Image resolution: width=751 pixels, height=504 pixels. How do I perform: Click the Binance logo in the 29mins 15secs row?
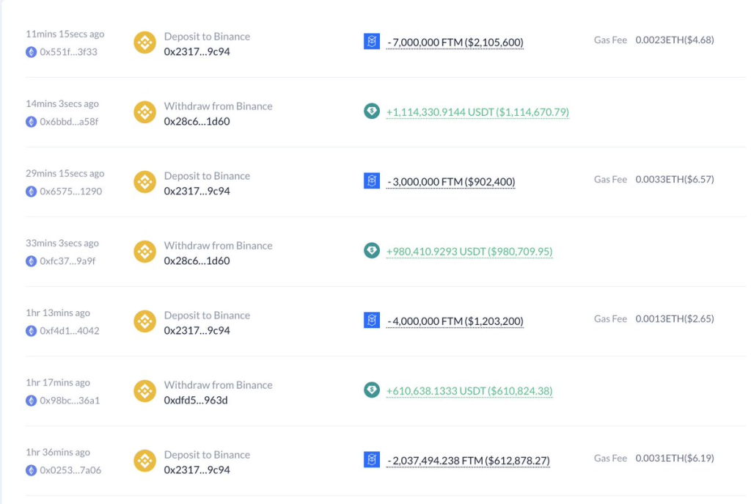pos(144,182)
